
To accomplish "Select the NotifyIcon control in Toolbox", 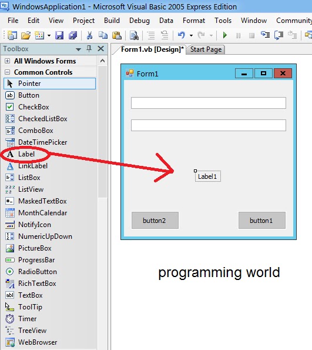I will (x=50, y=225).
